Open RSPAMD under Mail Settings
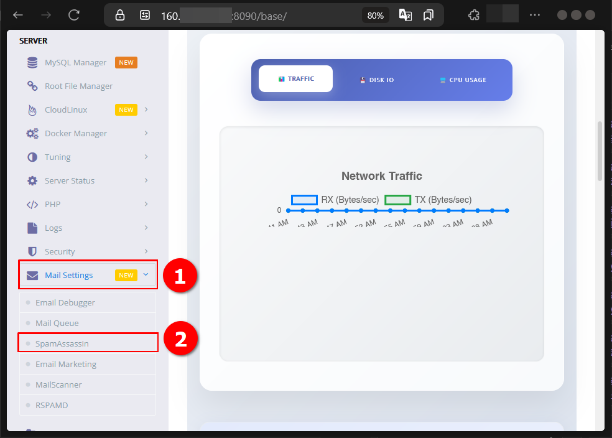 [88, 405]
